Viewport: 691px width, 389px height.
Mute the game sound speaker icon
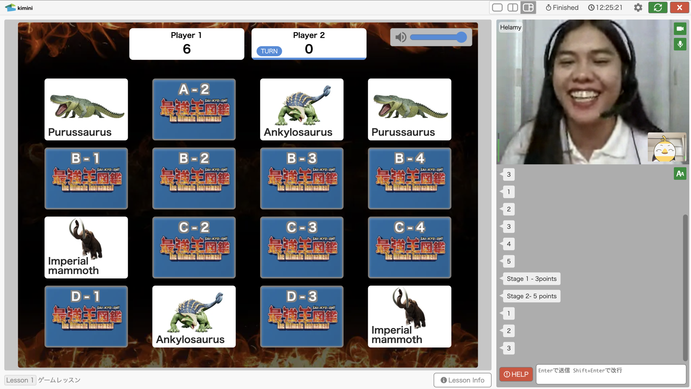pyautogui.click(x=401, y=37)
